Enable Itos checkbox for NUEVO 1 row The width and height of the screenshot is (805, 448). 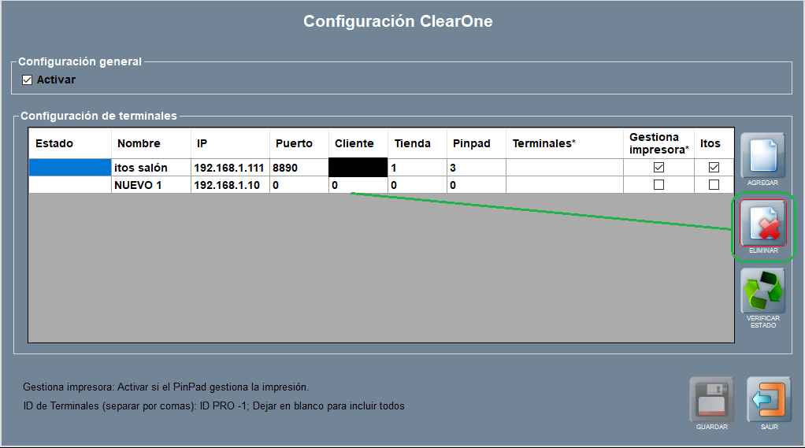(x=714, y=185)
